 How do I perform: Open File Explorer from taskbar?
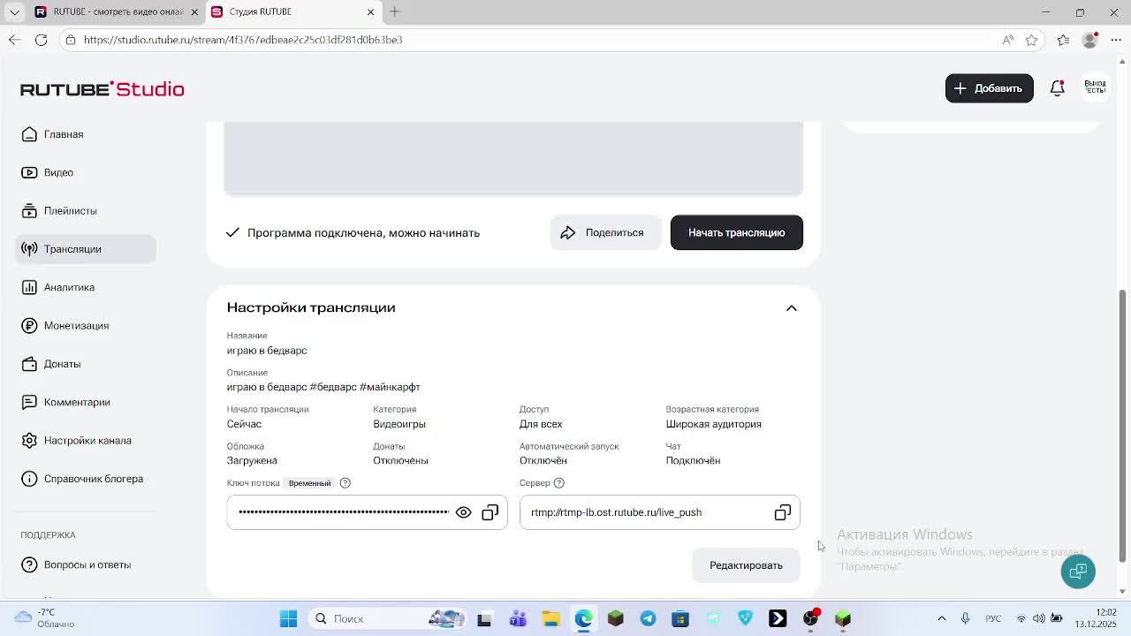point(550,619)
